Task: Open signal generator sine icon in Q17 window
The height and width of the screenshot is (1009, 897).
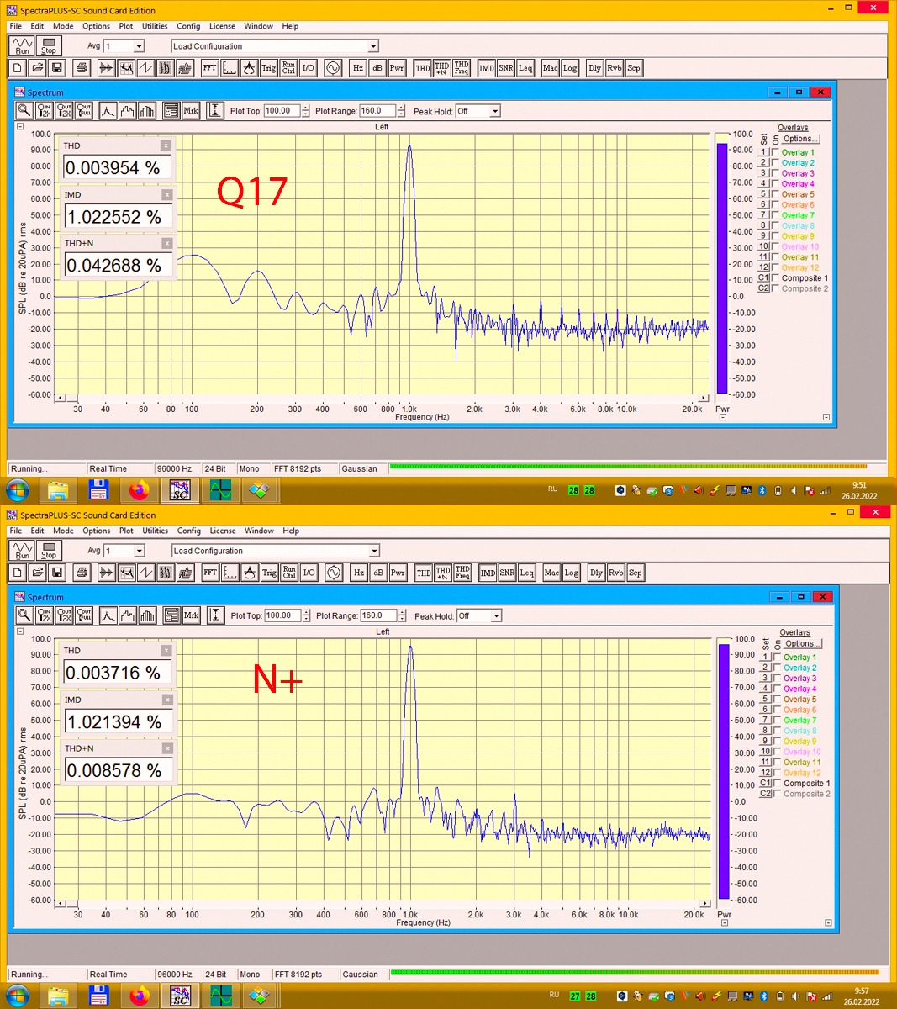Action: pos(333,68)
